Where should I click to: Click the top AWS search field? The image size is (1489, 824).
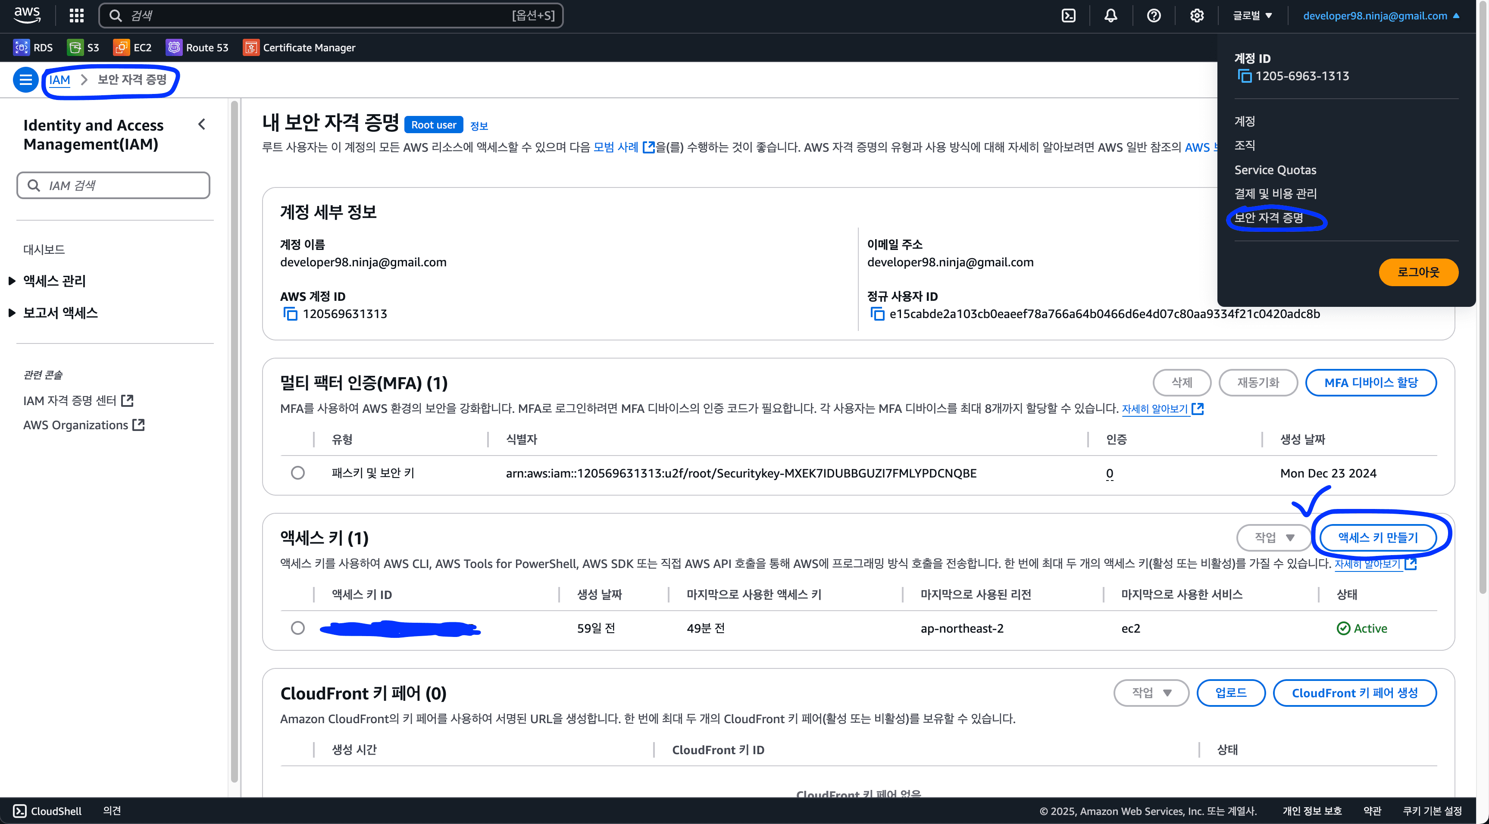(331, 15)
